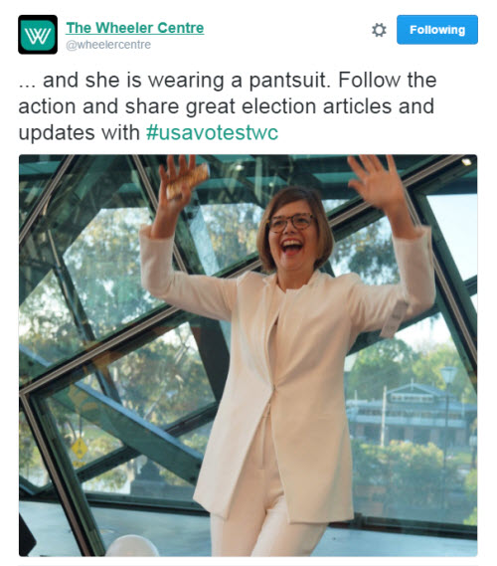Screen dimensions: 497x566
Task: Show more options with the settings gear
Action: click(379, 30)
